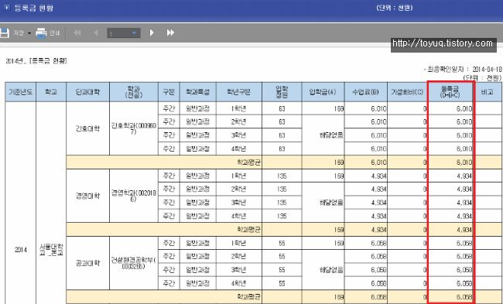The width and height of the screenshot is (503, 304).
Task: Click the 비고 column header
Action: 488,92
